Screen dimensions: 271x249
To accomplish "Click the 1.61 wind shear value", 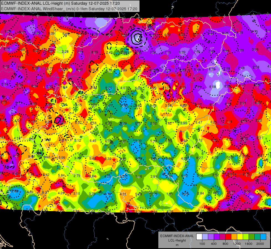I will (169, 194).
